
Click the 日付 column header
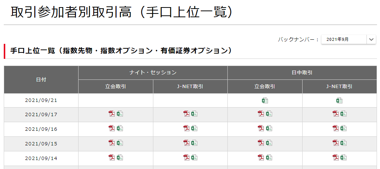tap(41, 80)
